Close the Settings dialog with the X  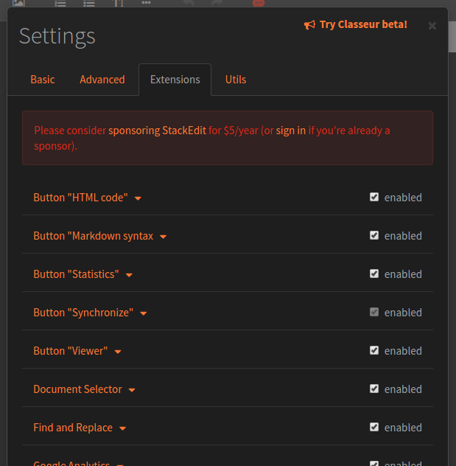pyautogui.click(x=432, y=26)
